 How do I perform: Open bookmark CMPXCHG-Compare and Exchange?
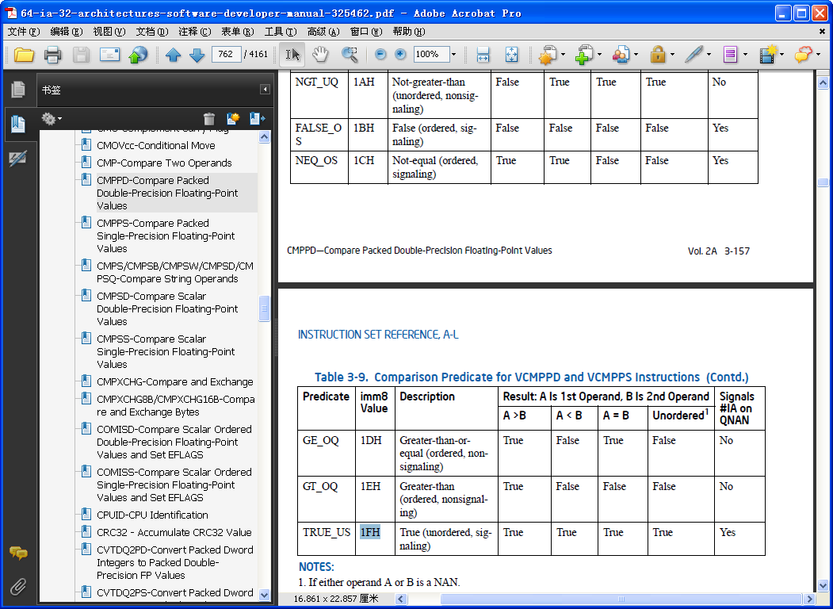pyautogui.click(x=175, y=381)
